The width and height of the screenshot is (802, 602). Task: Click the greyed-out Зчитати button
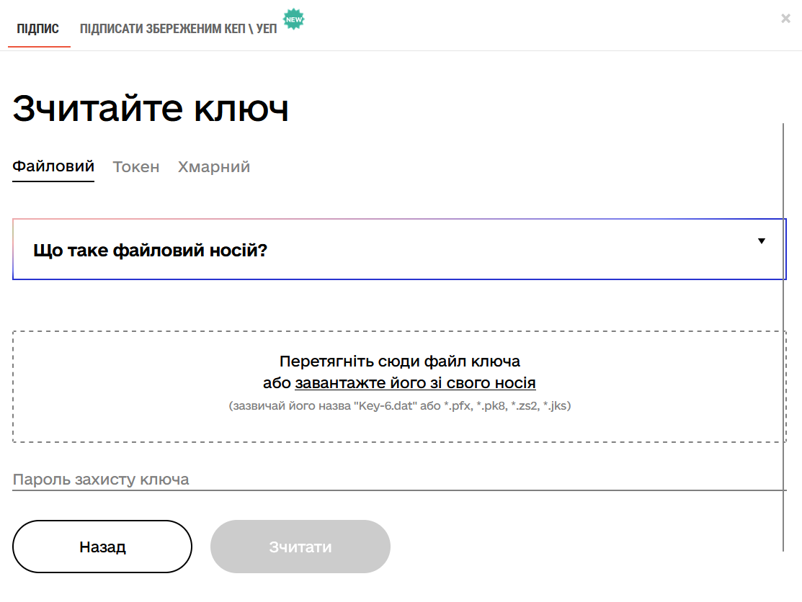(x=300, y=547)
